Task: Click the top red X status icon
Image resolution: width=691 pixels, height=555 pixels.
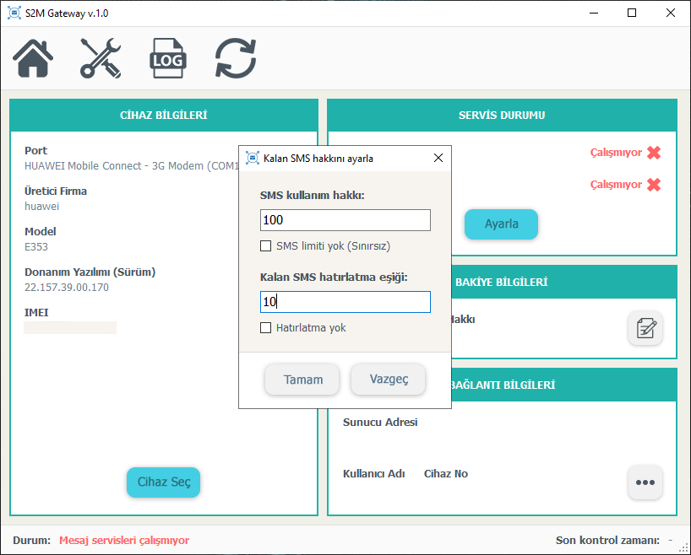Action: pos(653,153)
